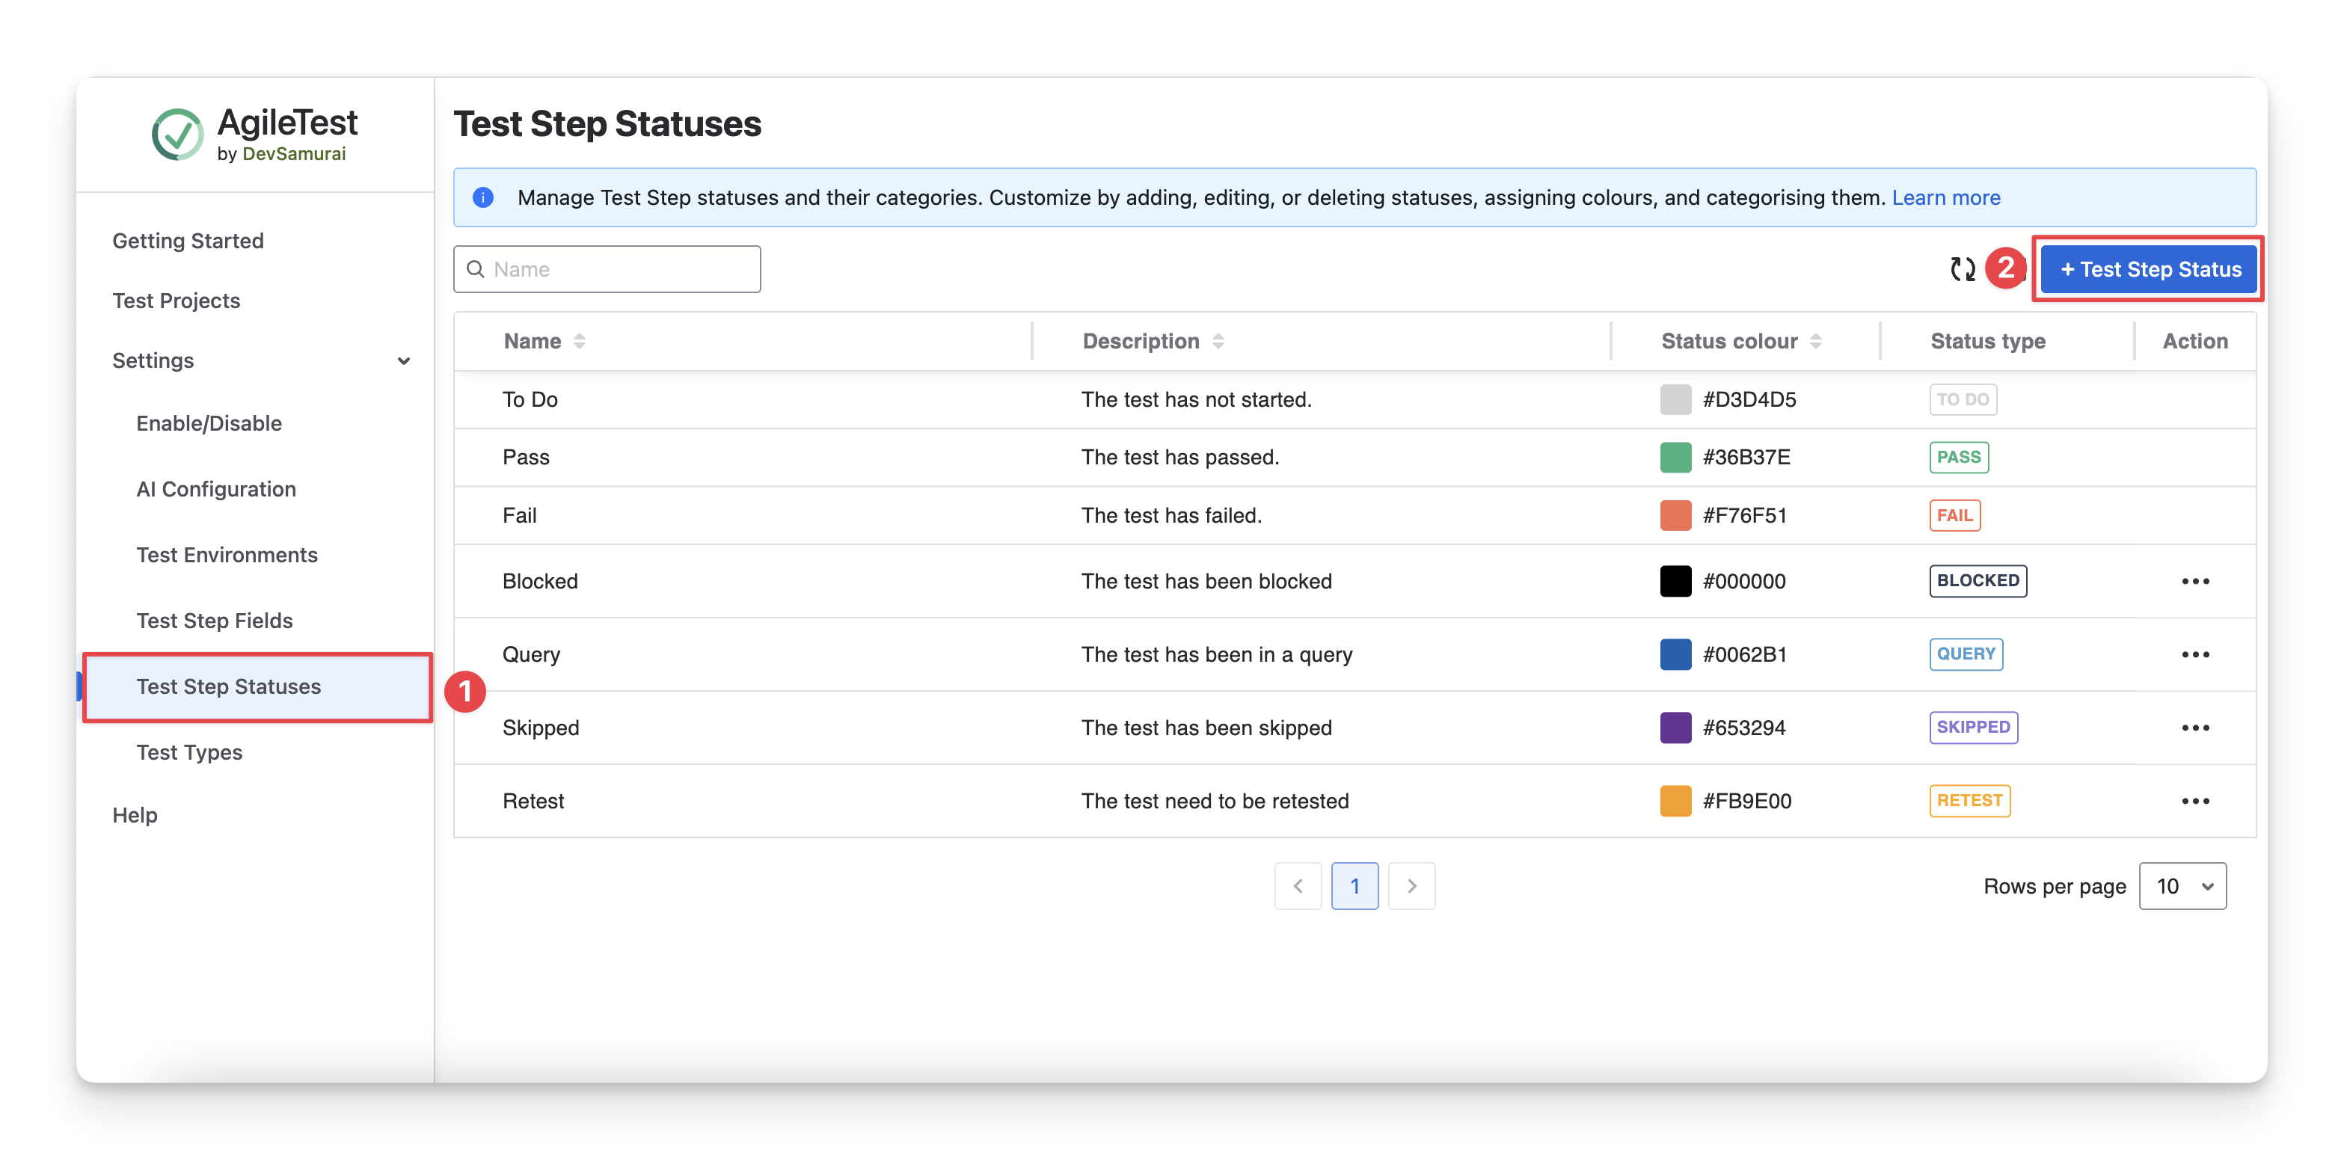Open Test Step Fields in sidebar
This screenshot has width=2344, height=1159.
point(215,621)
